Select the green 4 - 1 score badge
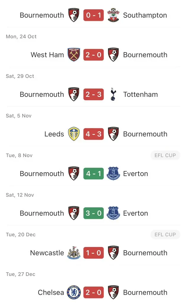The image size is (188, 304). click(x=93, y=174)
